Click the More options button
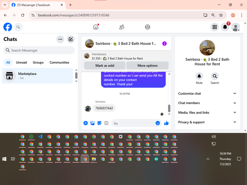This screenshot has width=247, height=185. 148,66
